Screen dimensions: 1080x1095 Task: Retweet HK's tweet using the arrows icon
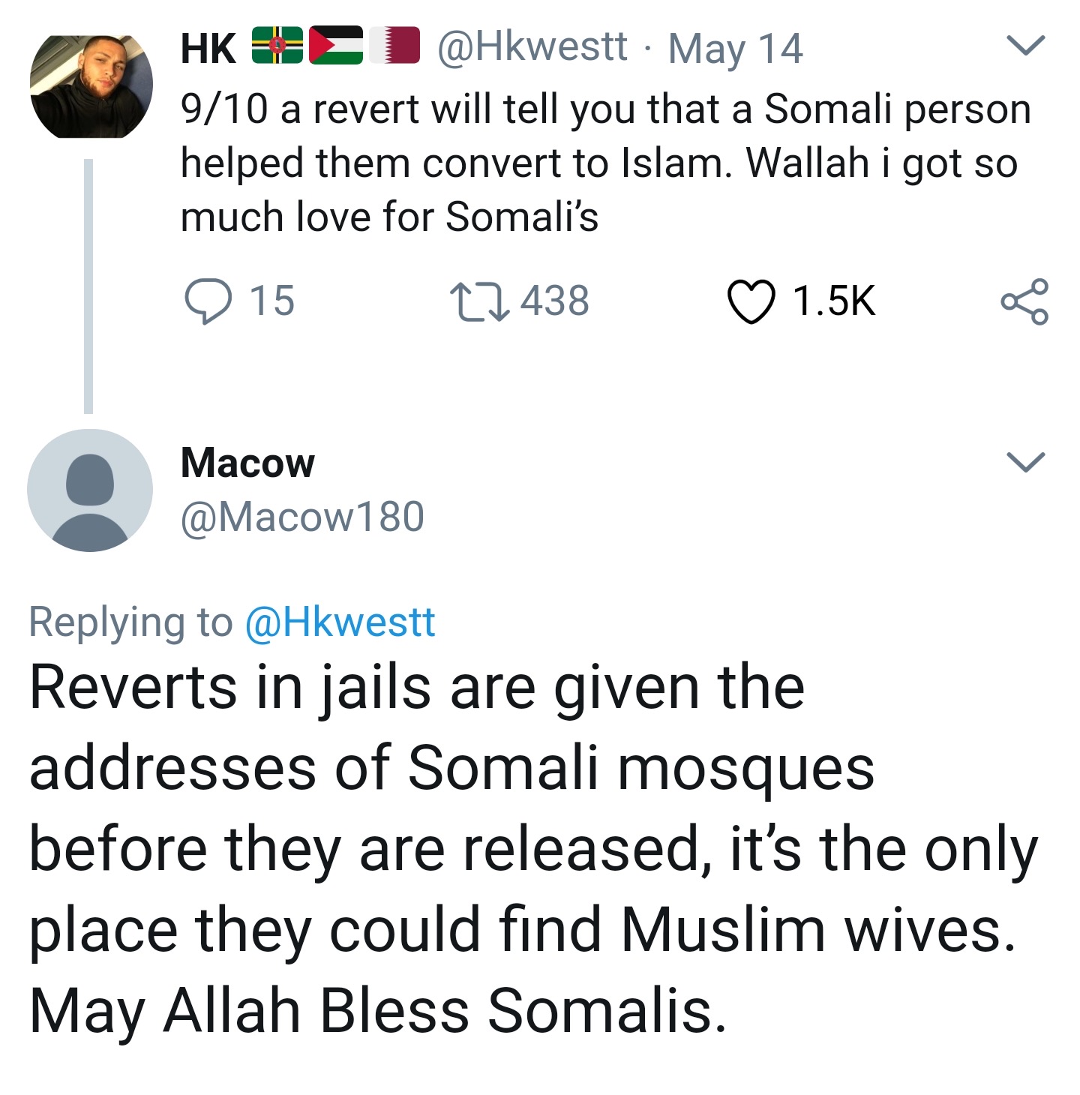(x=479, y=301)
